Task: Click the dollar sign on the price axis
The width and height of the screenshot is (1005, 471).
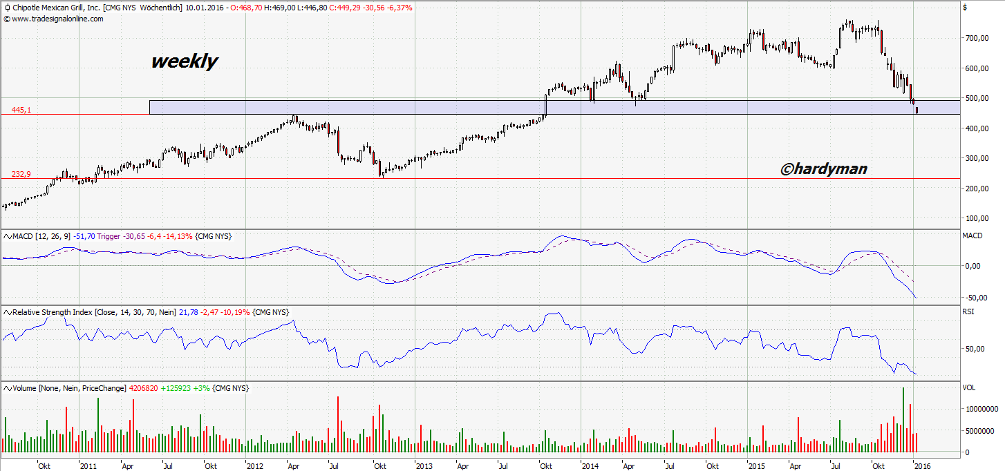Action: tap(965, 9)
